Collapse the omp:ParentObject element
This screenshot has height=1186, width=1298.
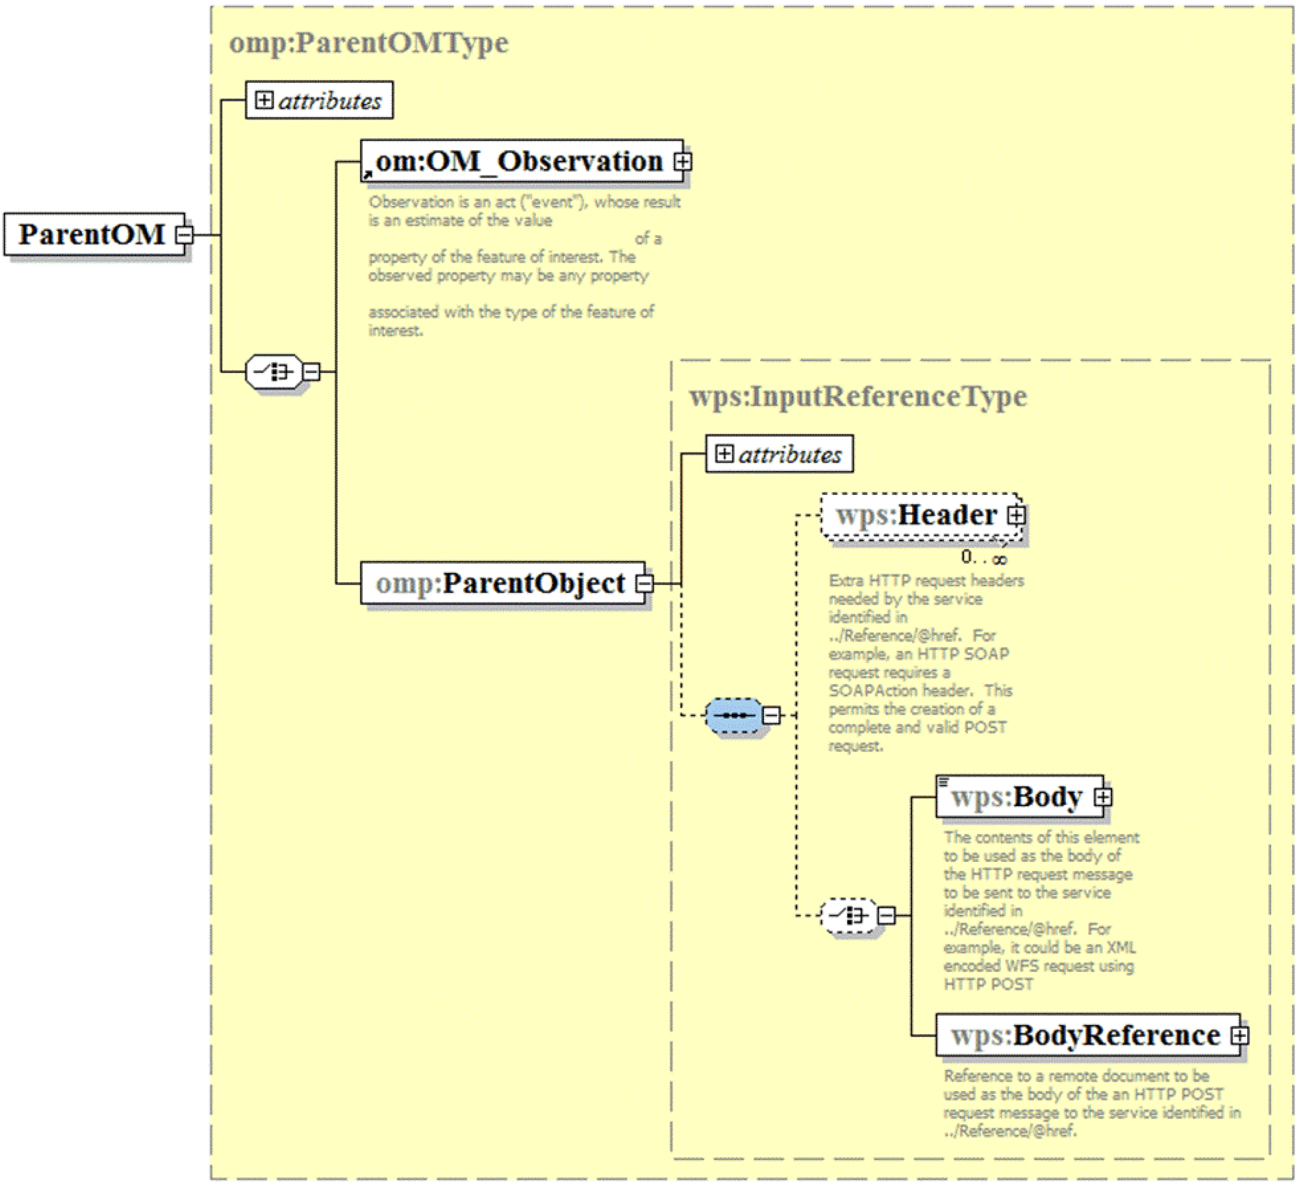pos(644,584)
